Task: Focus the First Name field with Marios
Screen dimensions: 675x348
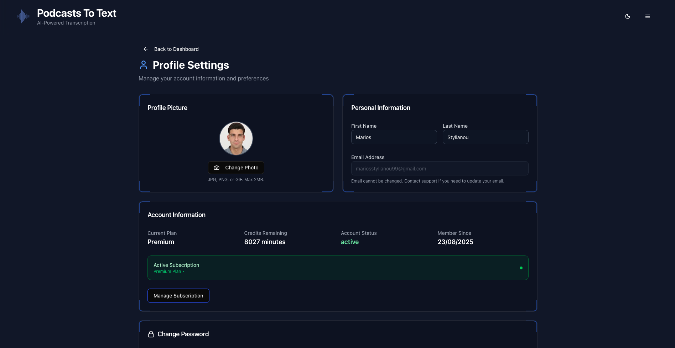Action: [394, 137]
